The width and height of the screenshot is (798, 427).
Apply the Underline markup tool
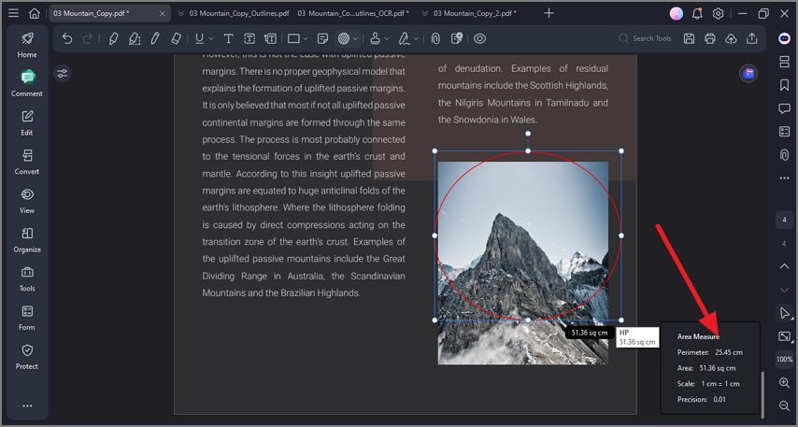click(200, 38)
